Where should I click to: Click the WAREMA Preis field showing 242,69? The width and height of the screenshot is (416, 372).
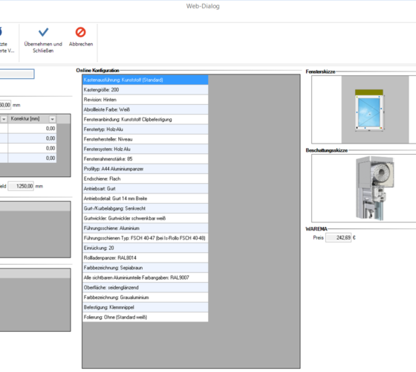[x=338, y=237]
